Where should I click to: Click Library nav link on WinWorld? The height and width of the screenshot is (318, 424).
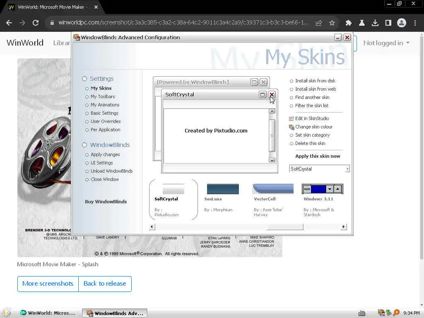(x=62, y=43)
